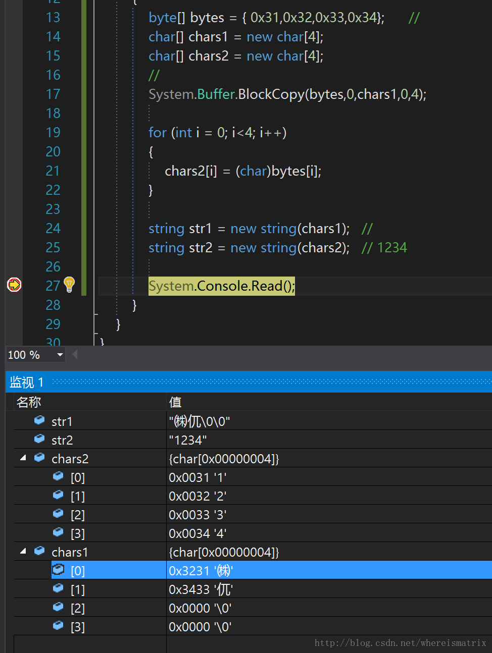The height and width of the screenshot is (653, 492).
Task: Click the char[] chars2 declaration on line 15
Action: click(236, 56)
